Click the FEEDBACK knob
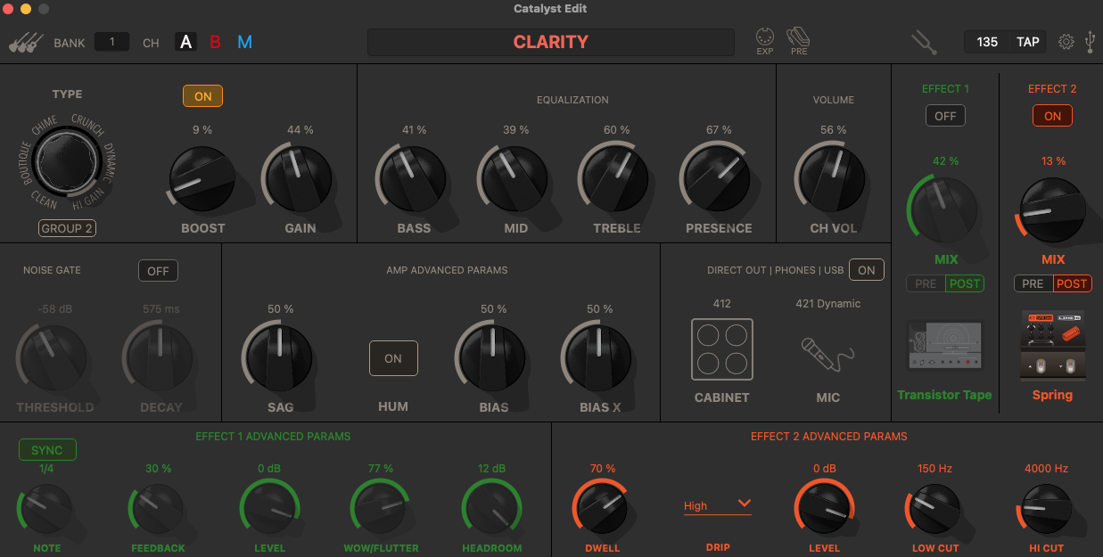Screen dimensions: 1103x557 158,509
